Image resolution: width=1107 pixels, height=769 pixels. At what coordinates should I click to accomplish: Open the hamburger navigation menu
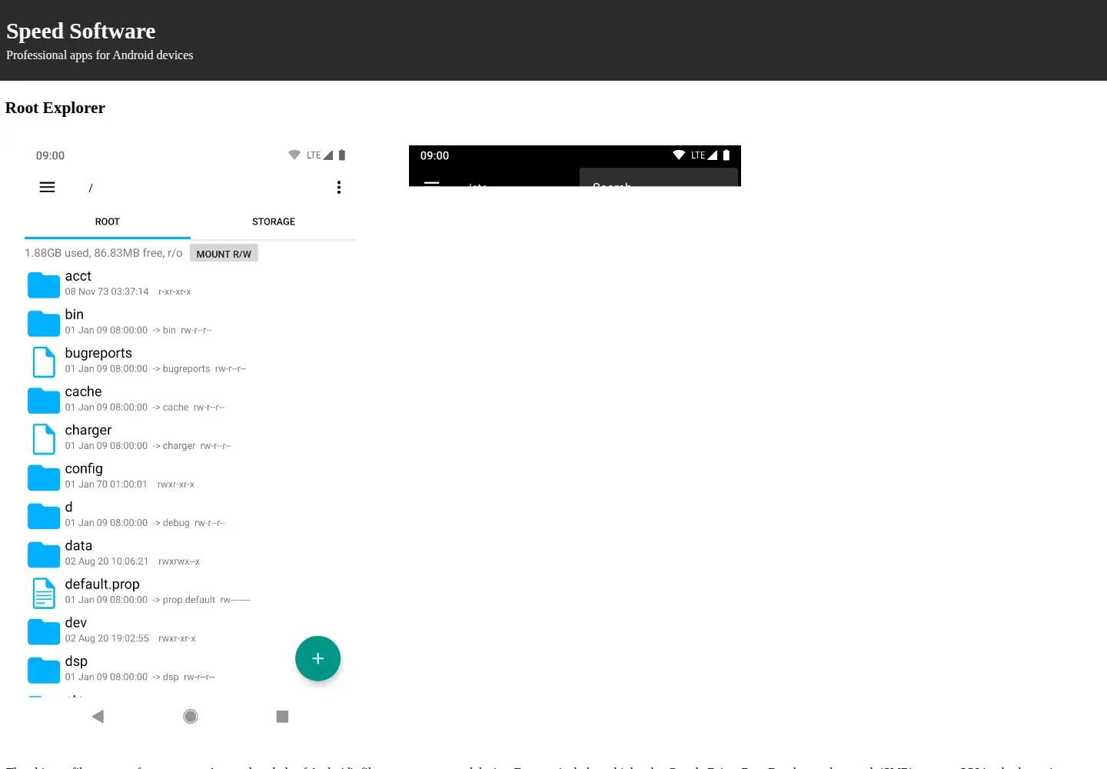click(47, 187)
